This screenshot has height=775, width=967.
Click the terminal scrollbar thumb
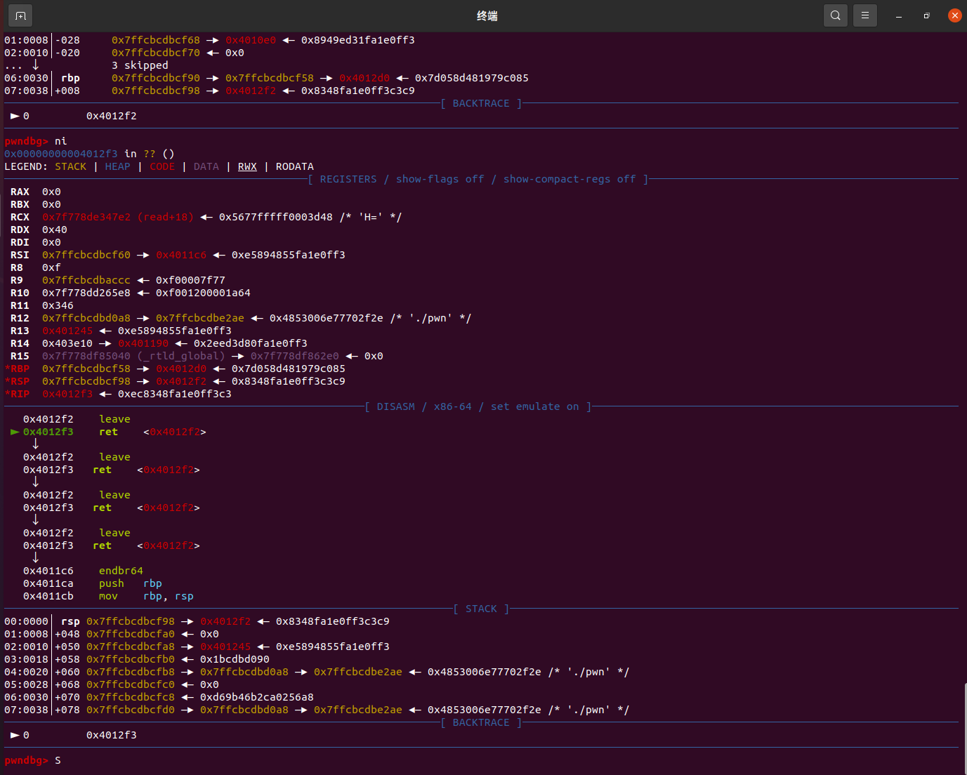965,727
